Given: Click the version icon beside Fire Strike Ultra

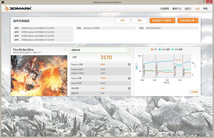Looking at the screenshot, I should (65, 50).
